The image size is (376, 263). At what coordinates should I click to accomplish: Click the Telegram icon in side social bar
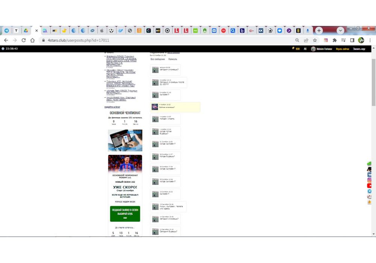pos(370,191)
